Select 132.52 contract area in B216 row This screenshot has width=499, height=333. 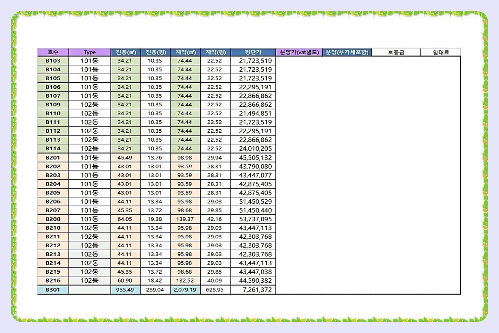click(x=186, y=281)
